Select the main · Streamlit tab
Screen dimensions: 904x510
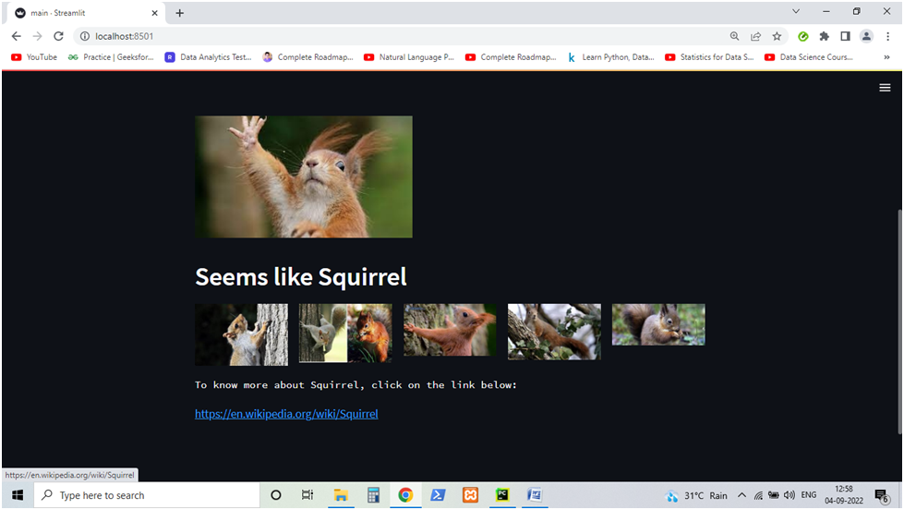tap(87, 13)
